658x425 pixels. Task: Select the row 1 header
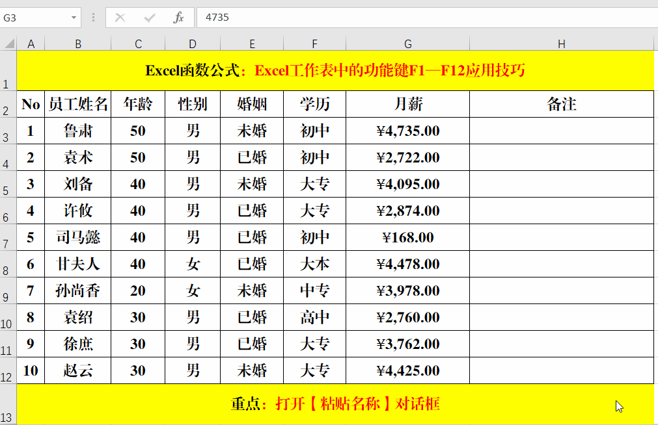[x=8, y=70]
